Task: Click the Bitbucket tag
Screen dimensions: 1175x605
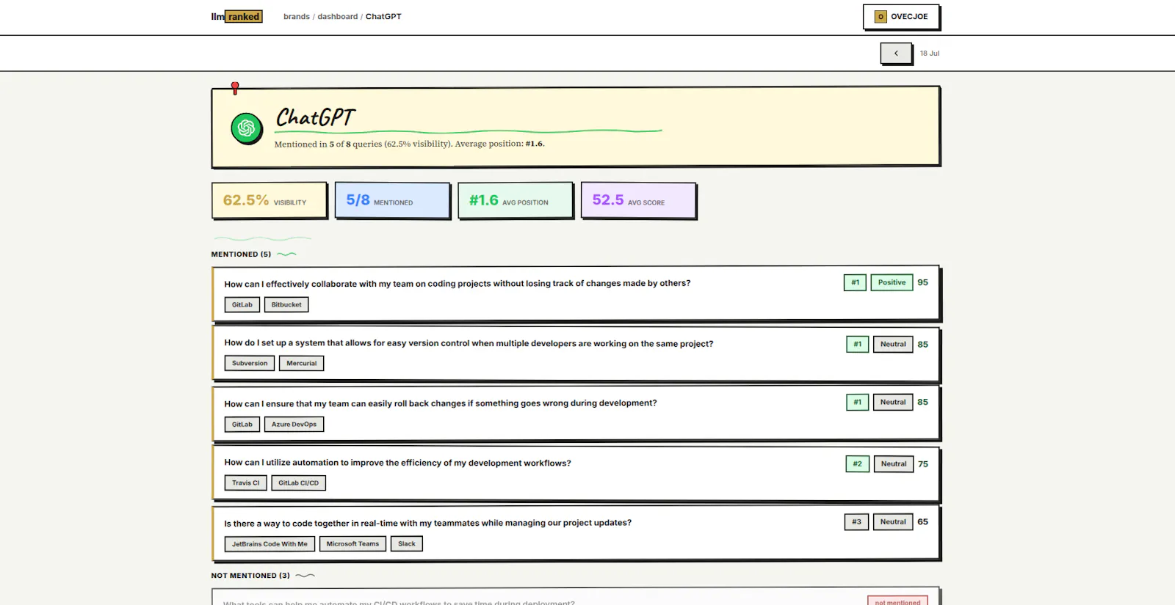Action: pos(286,304)
